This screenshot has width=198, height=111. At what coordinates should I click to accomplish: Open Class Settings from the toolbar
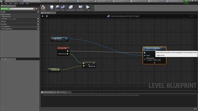71,8
